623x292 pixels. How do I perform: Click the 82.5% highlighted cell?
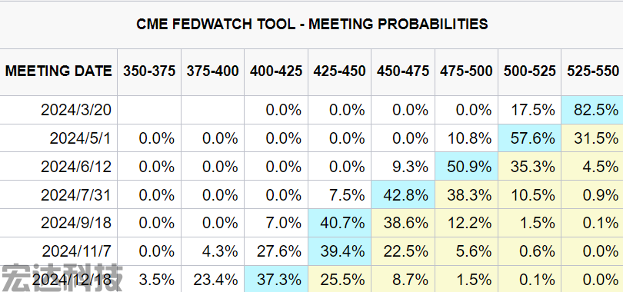(592, 110)
